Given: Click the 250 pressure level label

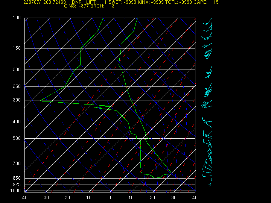Looking at the screenshot, I should point(17,86).
